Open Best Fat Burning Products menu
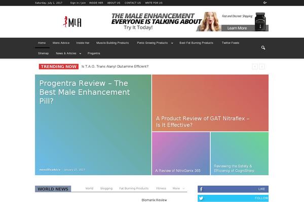This screenshot has height=202, width=304. point(196,43)
